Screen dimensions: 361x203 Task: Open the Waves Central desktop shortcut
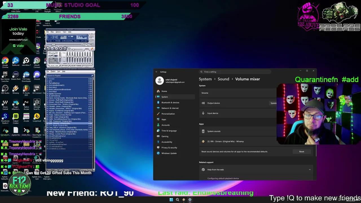(5, 104)
